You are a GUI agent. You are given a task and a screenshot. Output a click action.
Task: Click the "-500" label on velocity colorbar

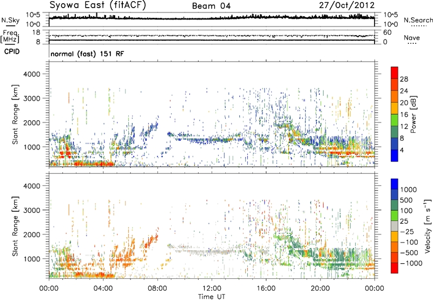tap(409, 253)
